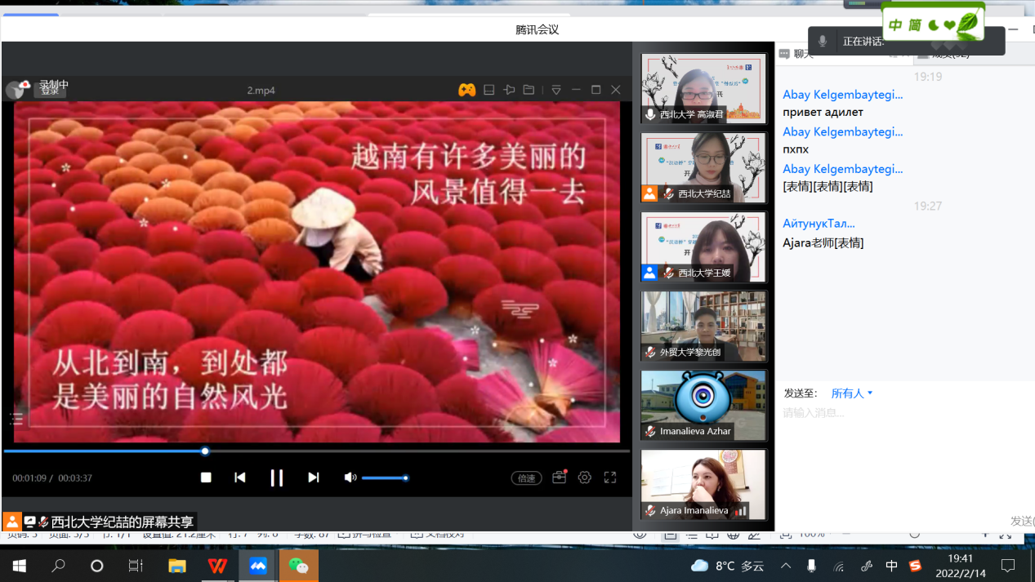Screen dimensions: 1035x582
Task: Mute the player's speaker volume icon
Action: (x=350, y=478)
